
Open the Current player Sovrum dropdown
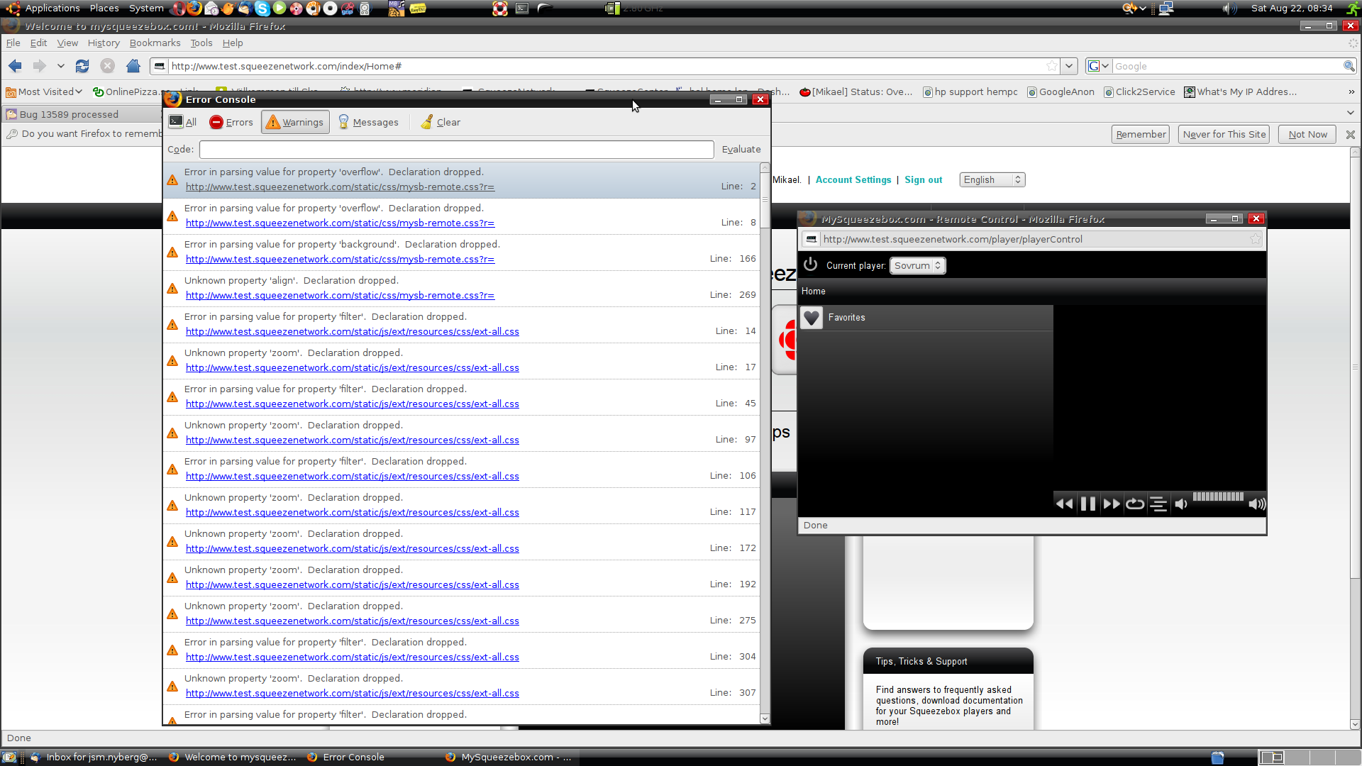click(917, 265)
